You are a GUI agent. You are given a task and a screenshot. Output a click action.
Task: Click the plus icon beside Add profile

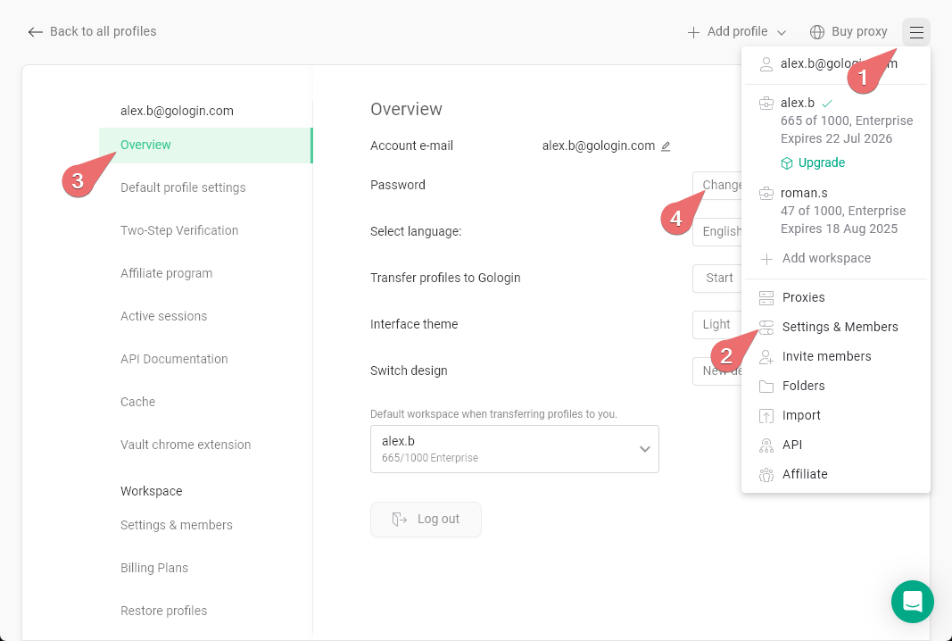point(693,32)
